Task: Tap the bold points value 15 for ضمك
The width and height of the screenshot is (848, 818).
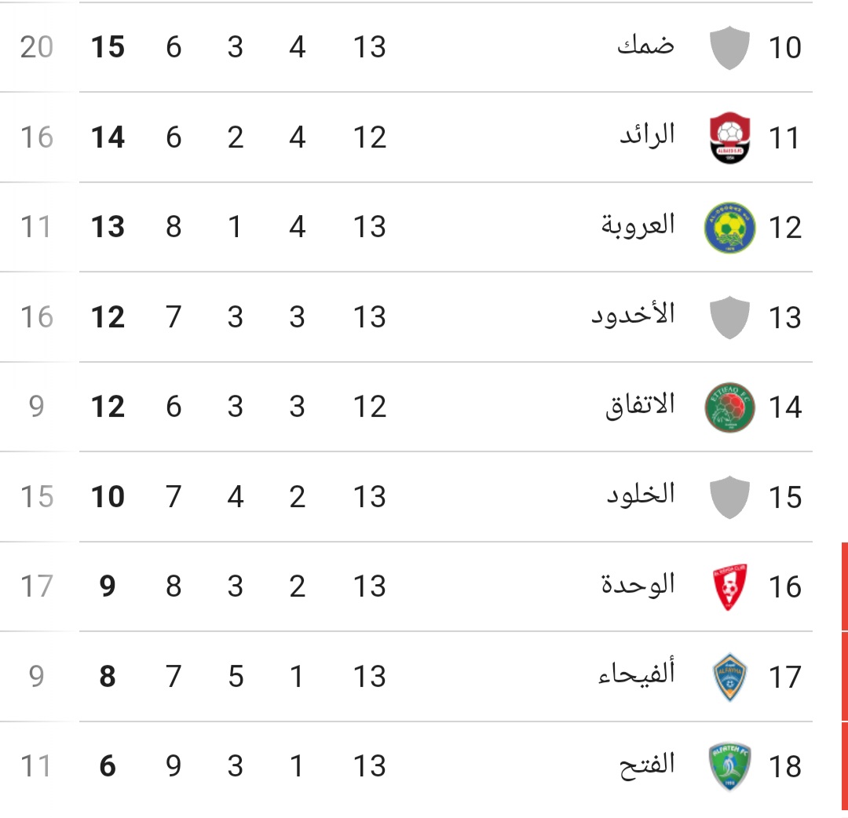Action: click(108, 47)
